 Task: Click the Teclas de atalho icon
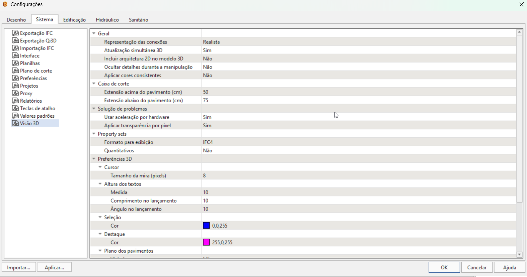pyautogui.click(x=15, y=108)
